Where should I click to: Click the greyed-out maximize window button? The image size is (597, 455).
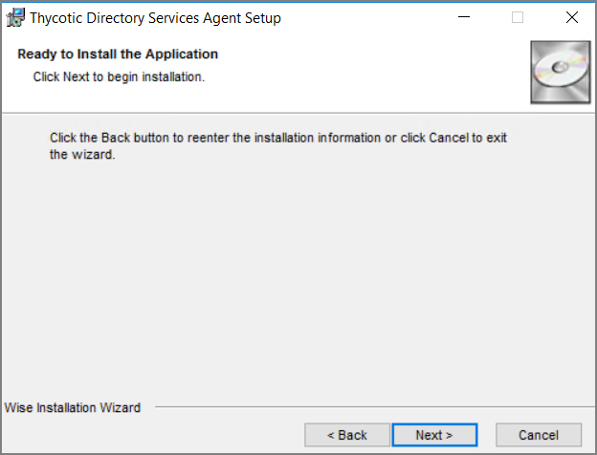(518, 17)
